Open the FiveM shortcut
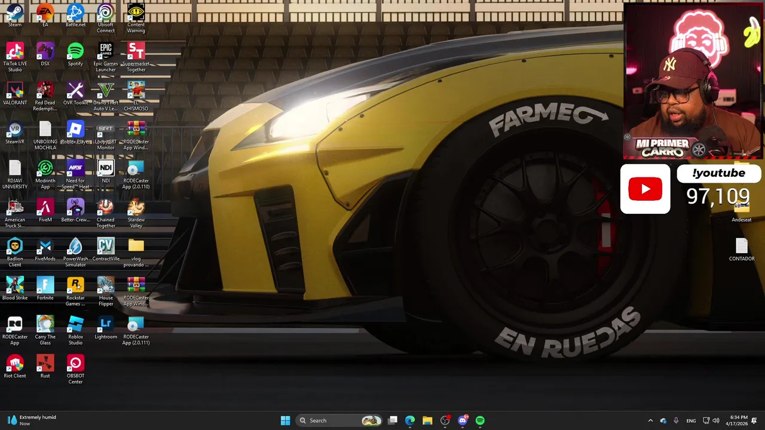Image resolution: width=765 pixels, height=430 pixels. point(45,210)
